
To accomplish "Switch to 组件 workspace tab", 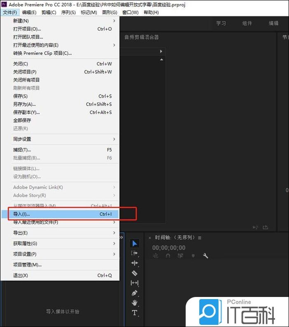I will tap(247, 23).
